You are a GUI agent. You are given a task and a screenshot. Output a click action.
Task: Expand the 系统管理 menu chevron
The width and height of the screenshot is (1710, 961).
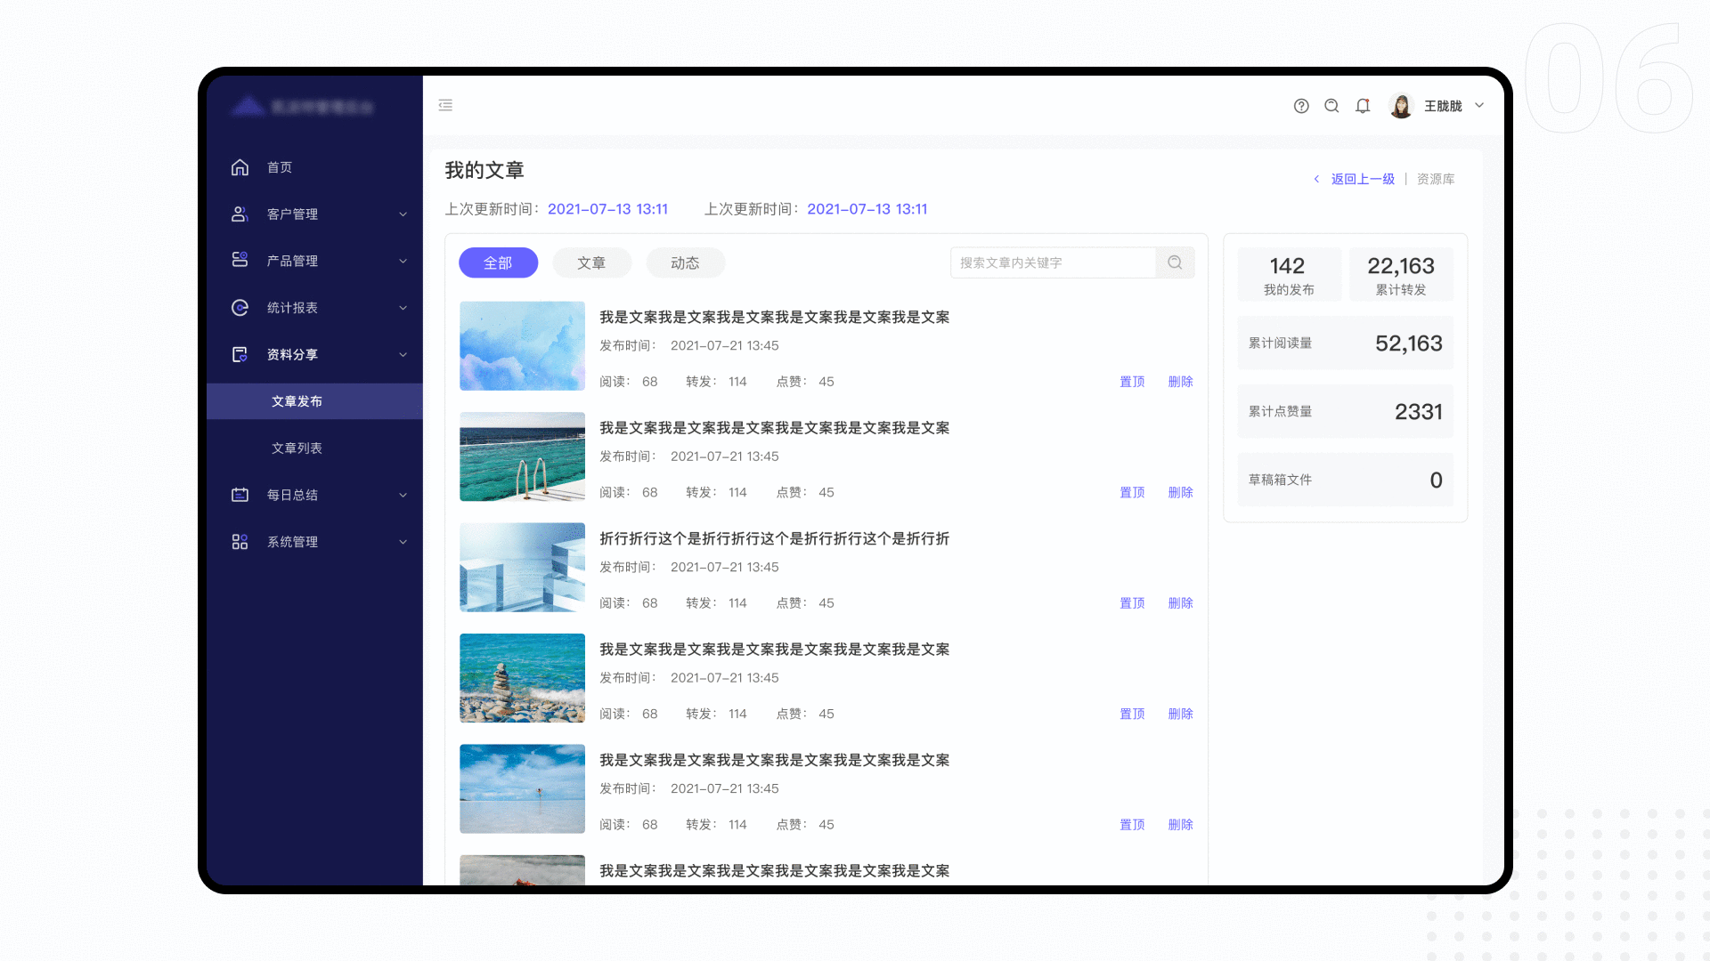[403, 542]
